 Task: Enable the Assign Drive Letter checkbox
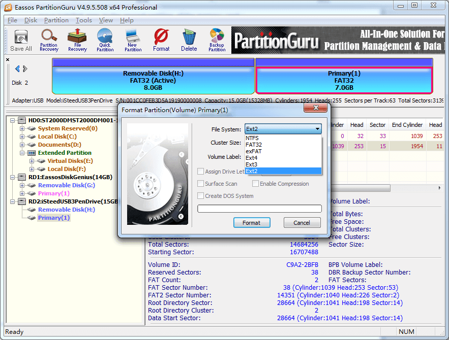(201, 172)
